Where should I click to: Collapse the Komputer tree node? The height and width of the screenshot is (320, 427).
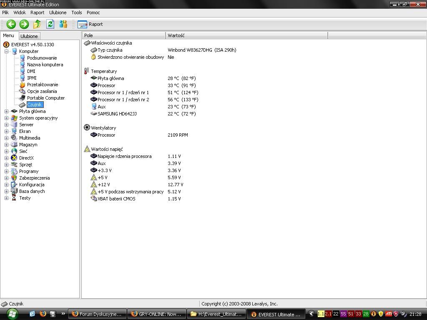pyautogui.click(x=7, y=51)
